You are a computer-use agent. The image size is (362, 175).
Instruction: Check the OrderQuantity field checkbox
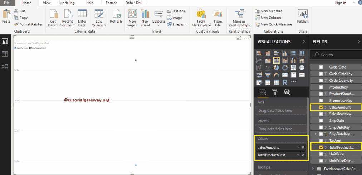[x=321, y=80]
